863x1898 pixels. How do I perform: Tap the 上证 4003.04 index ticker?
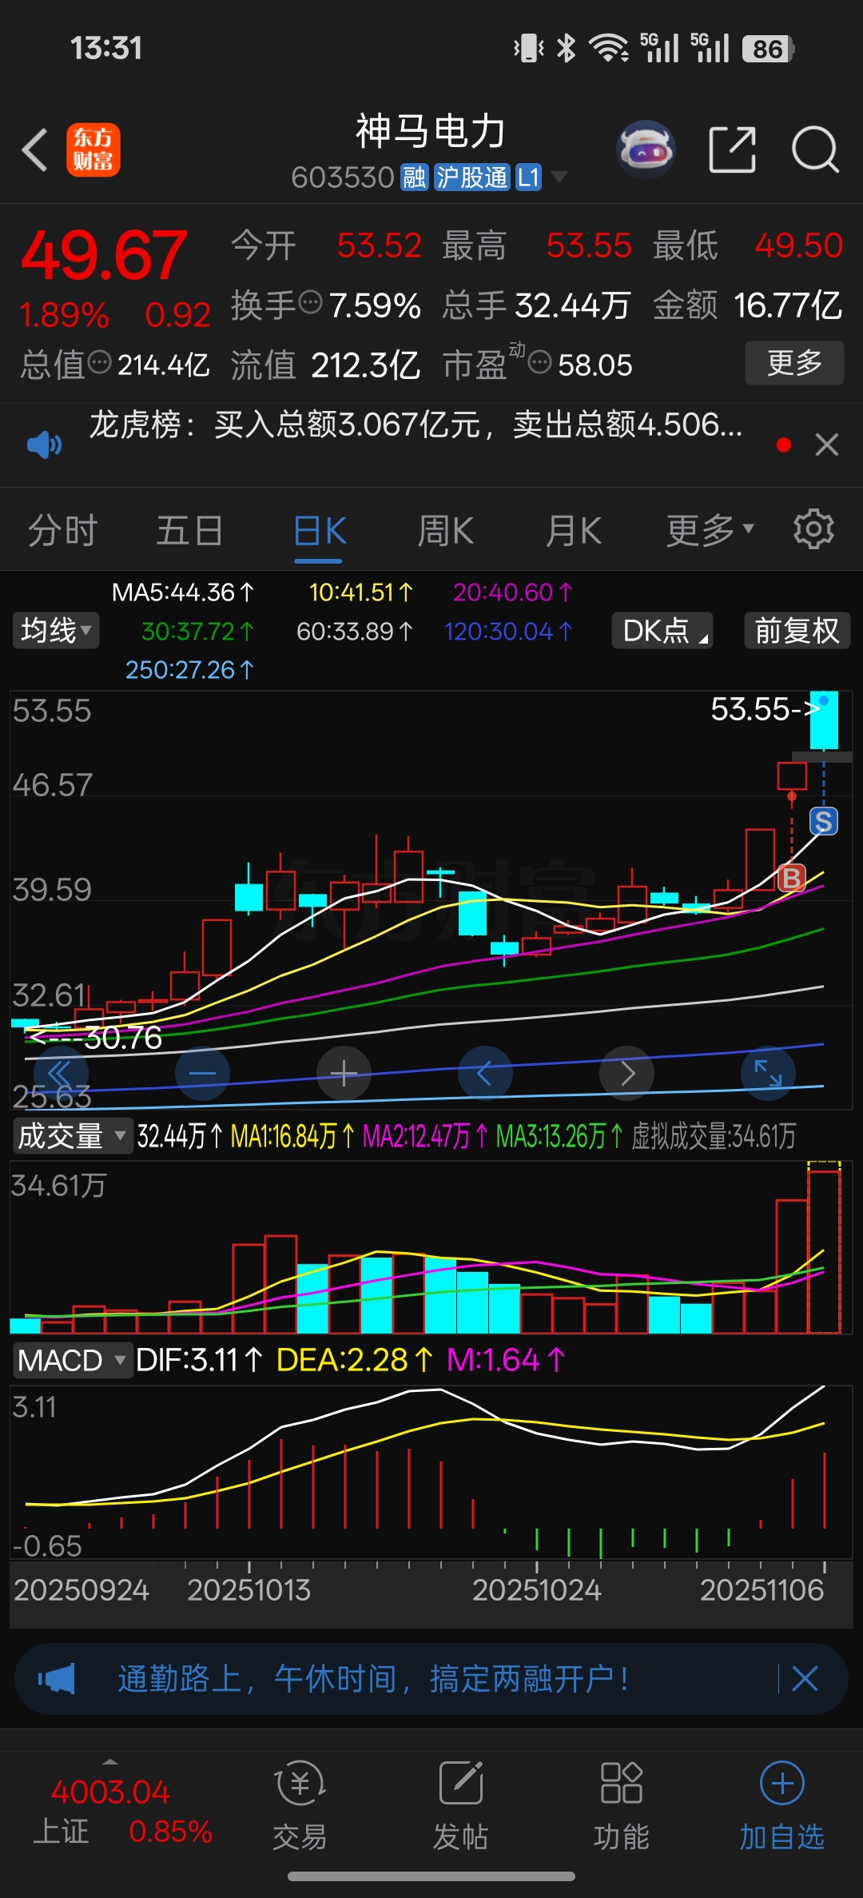[x=122, y=1812]
